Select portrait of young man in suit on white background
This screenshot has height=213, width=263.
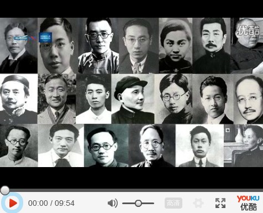pyautogui.click(x=199, y=146)
